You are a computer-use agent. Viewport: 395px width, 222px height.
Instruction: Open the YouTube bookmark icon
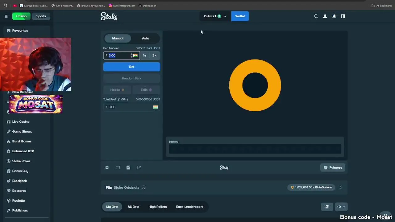point(15,6)
